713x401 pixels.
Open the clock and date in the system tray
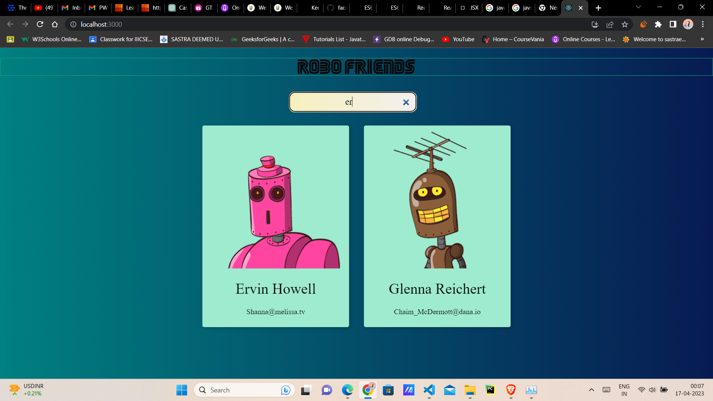click(x=689, y=390)
